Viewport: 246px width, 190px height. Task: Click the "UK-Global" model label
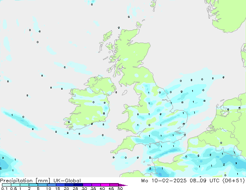pyautogui.click(x=67, y=181)
